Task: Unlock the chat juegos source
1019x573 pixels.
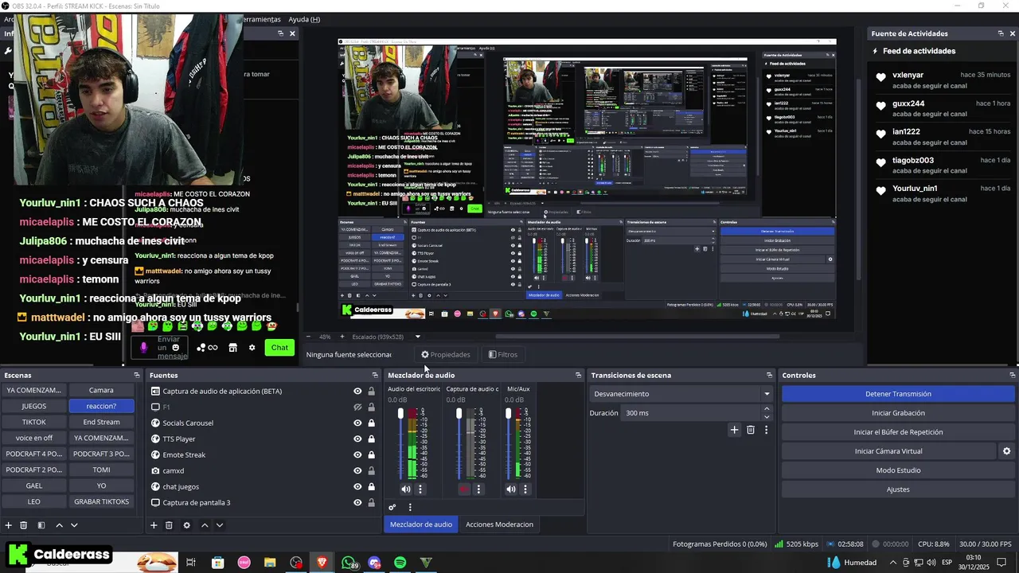Action: 371,486
